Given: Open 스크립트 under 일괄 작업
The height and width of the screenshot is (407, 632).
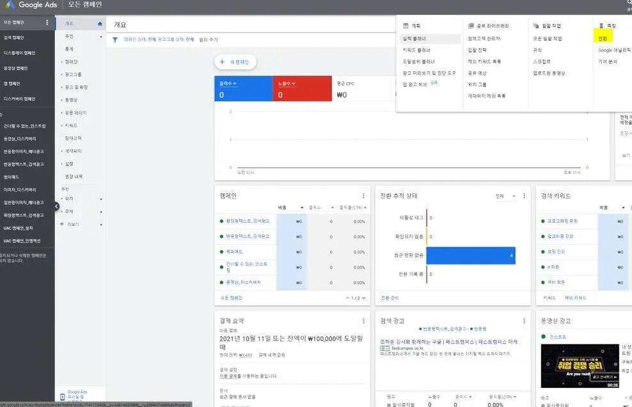Looking at the screenshot, I should [542, 61].
